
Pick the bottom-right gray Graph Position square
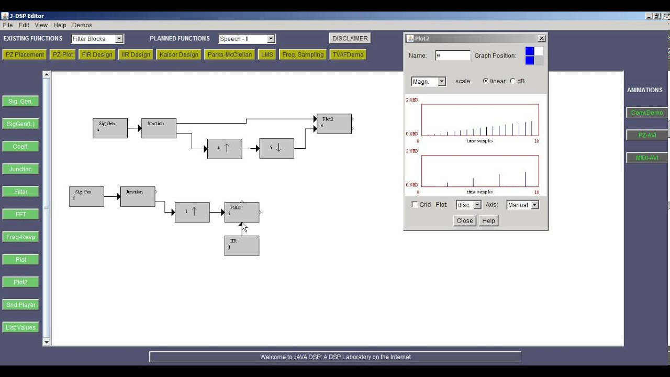coord(539,61)
